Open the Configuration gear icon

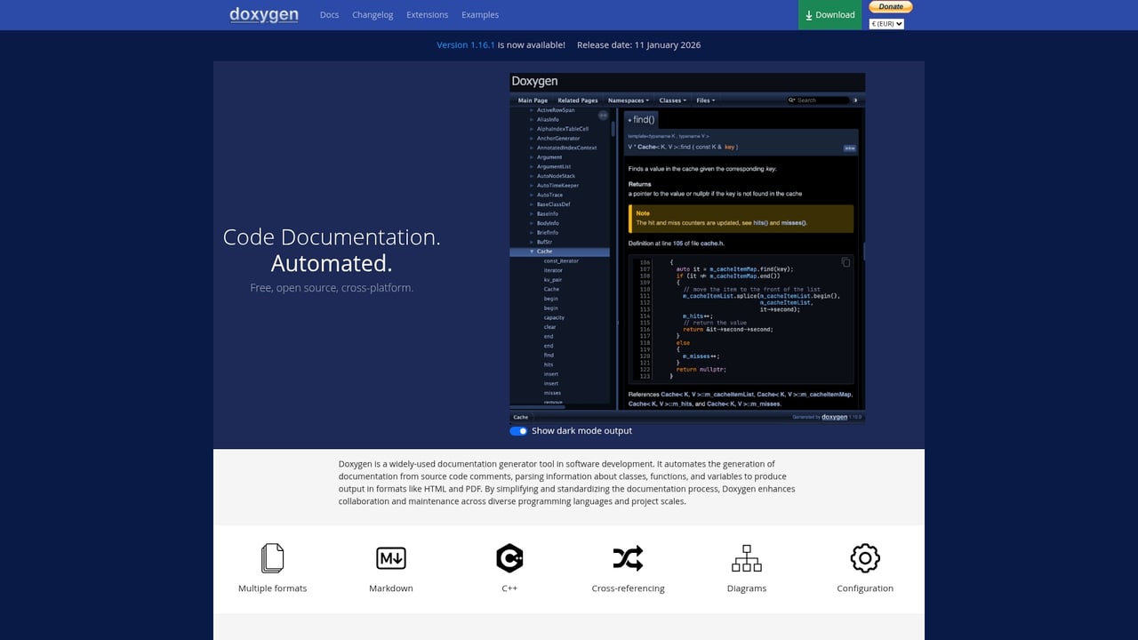coord(865,558)
